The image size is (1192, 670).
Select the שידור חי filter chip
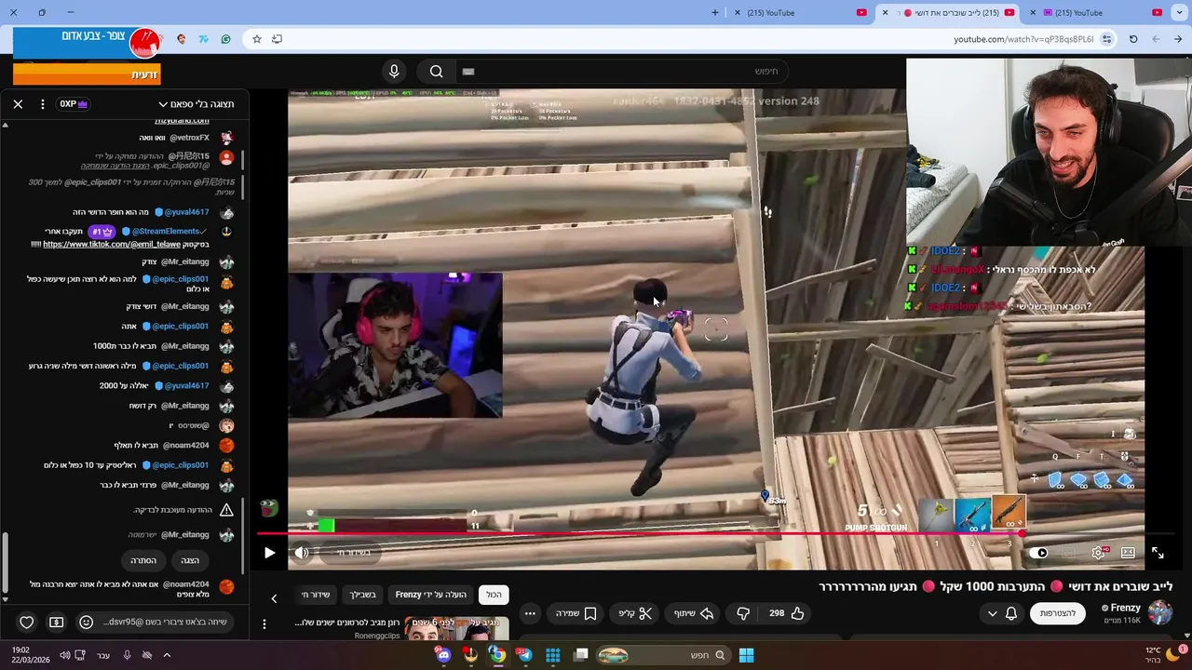click(316, 595)
